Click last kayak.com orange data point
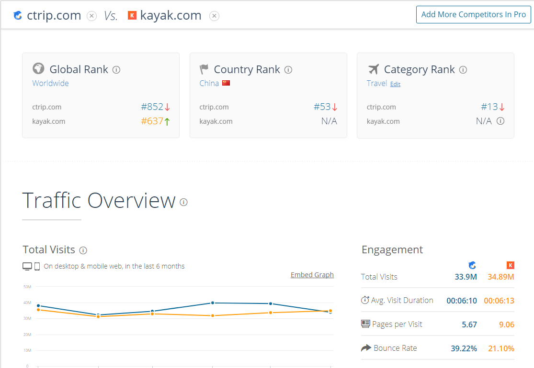This screenshot has width=534, height=368. click(330, 311)
